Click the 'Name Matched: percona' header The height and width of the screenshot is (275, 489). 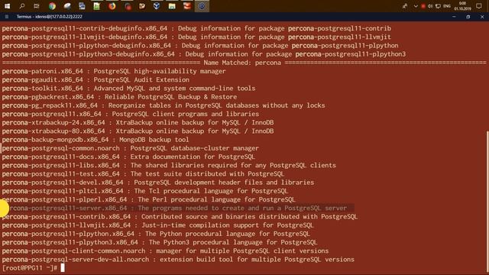pyautogui.click(x=242, y=63)
